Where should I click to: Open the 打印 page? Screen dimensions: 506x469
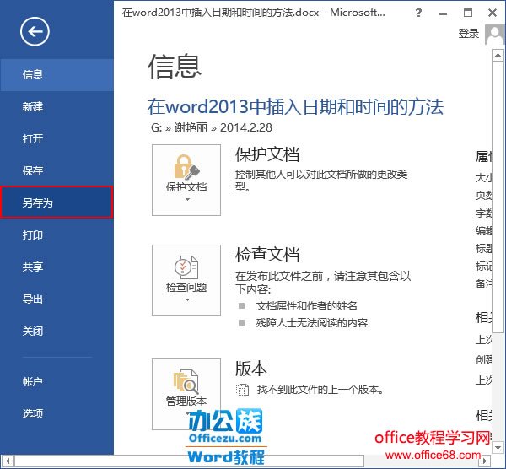(x=57, y=235)
